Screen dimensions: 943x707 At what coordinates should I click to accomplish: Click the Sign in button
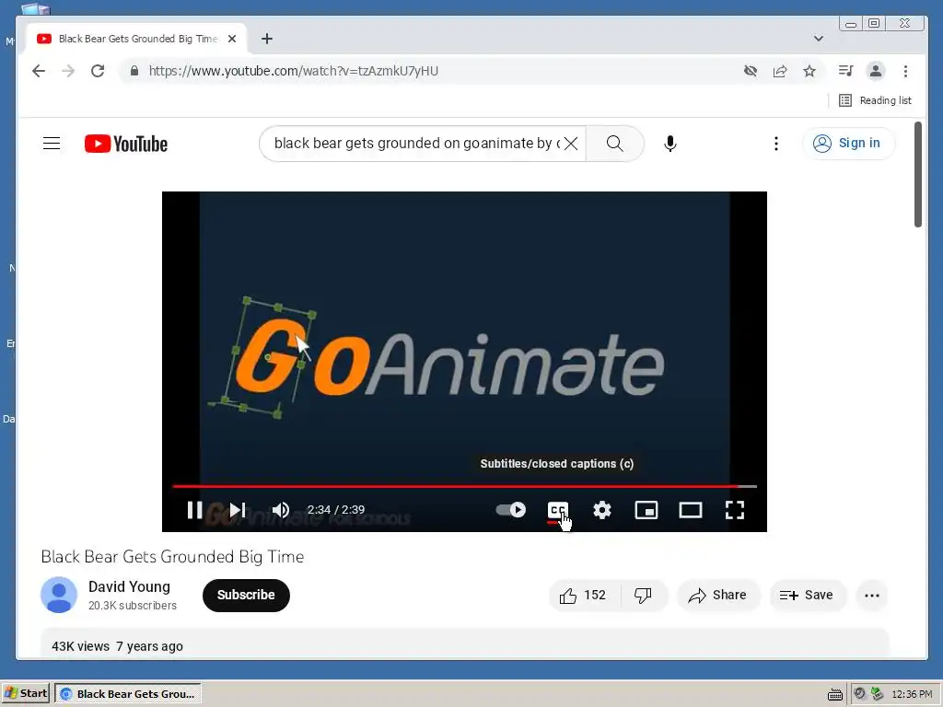coord(848,143)
